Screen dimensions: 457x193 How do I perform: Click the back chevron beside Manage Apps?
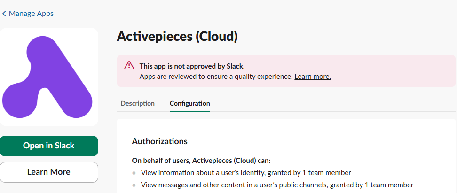[x=4, y=14]
